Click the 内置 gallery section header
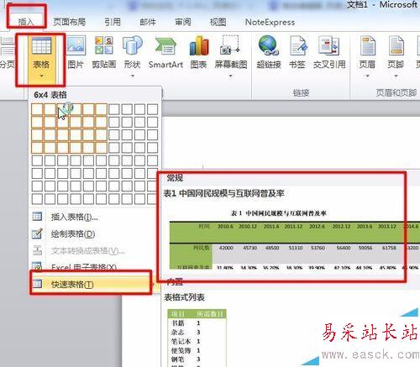The width and height of the screenshot is (420, 367). point(175,282)
